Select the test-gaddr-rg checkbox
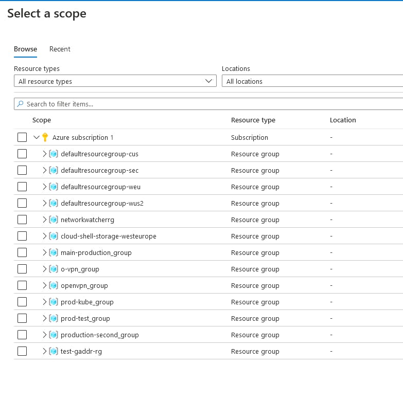 click(22, 351)
